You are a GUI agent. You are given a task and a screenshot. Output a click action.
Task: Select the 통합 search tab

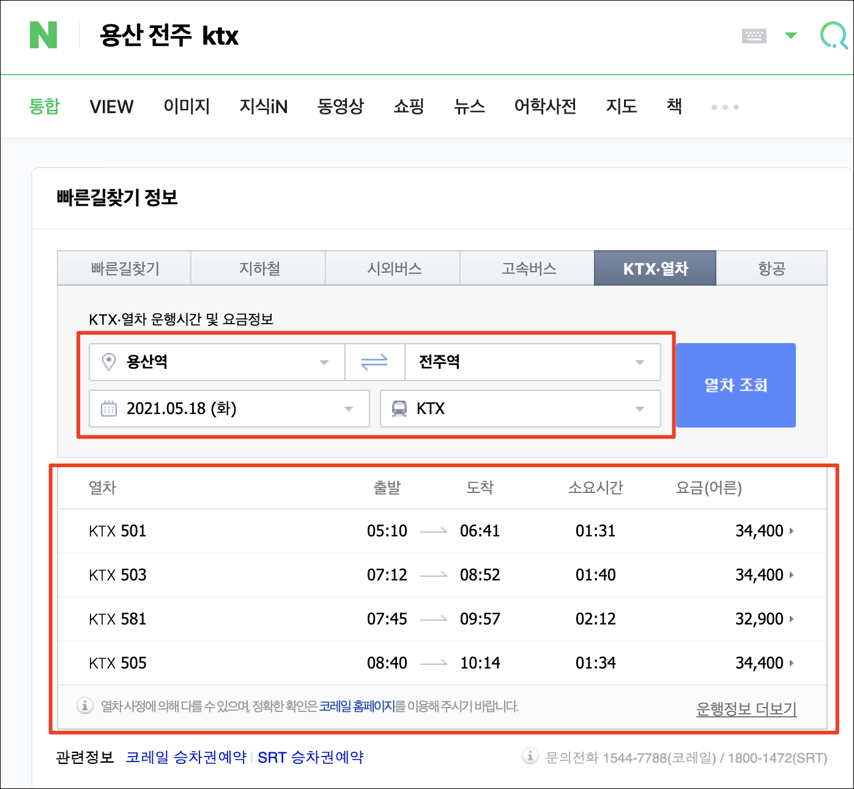point(45,106)
